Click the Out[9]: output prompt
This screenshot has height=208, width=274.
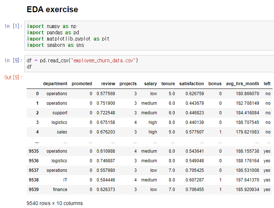(13, 77)
